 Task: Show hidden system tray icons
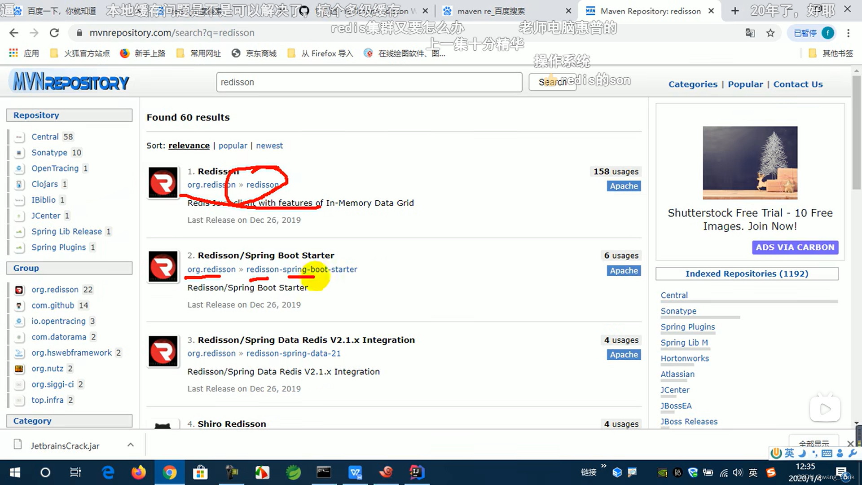[604, 466]
